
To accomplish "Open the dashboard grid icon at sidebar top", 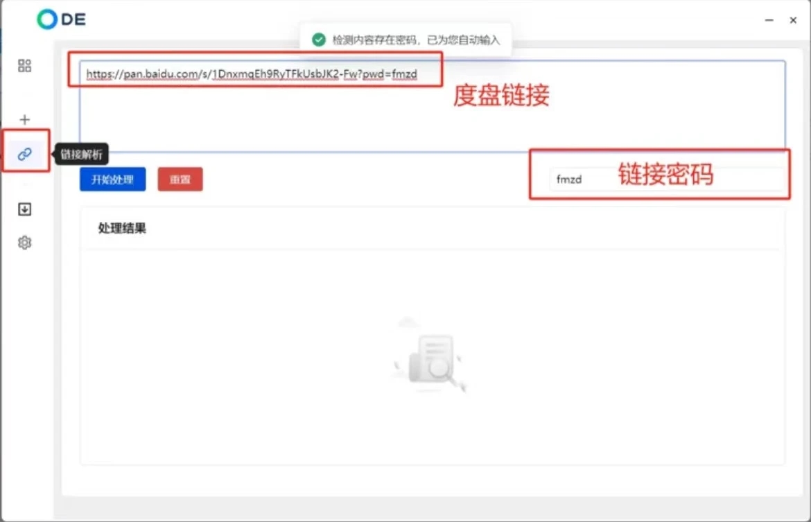I will (x=25, y=66).
